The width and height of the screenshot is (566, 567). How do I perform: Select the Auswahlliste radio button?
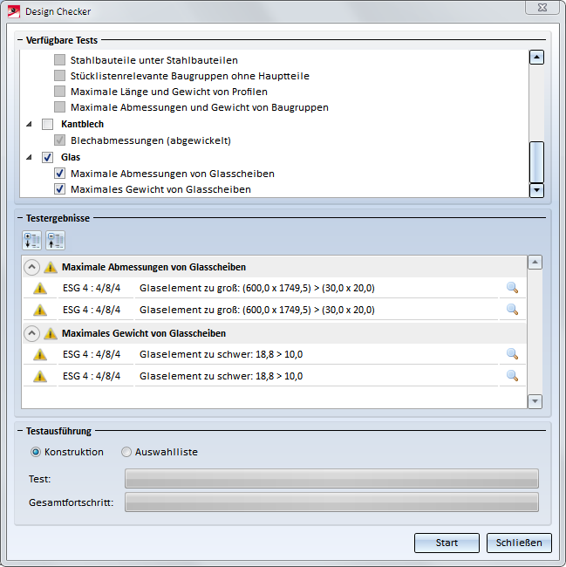pos(126,452)
